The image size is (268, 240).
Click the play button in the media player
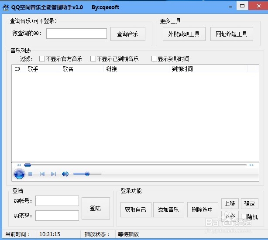[19, 174]
